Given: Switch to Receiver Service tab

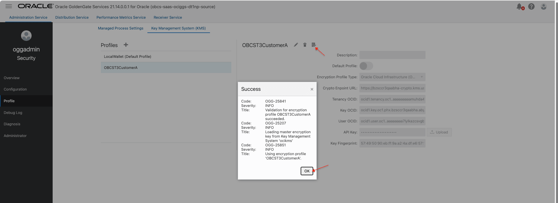Looking at the screenshot, I should coord(168,18).
